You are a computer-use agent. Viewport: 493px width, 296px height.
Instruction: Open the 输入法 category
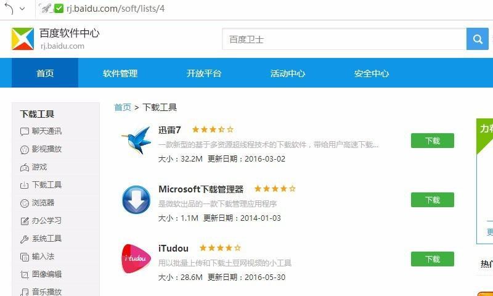point(43,257)
